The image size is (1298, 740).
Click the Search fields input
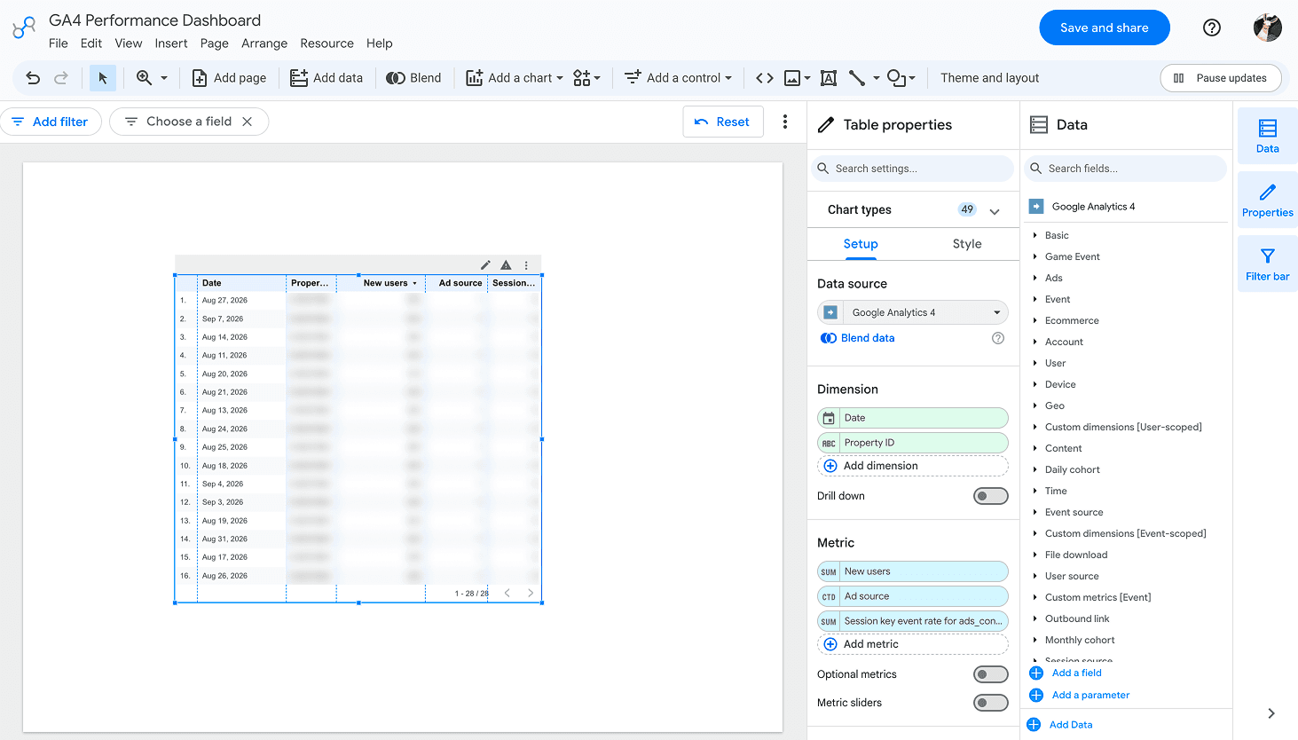[x=1126, y=169]
